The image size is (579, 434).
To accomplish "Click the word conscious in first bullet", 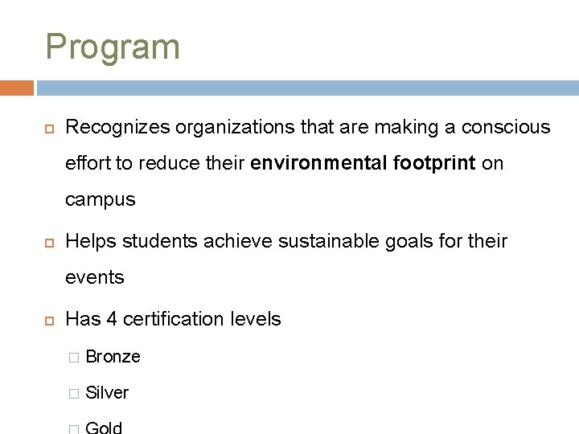I will (506, 127).
